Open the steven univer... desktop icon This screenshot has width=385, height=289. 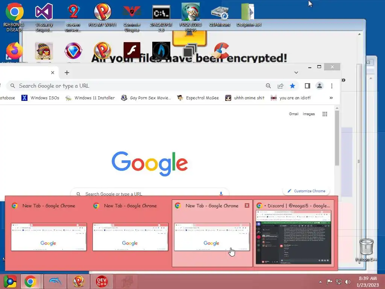pos(73,17)
